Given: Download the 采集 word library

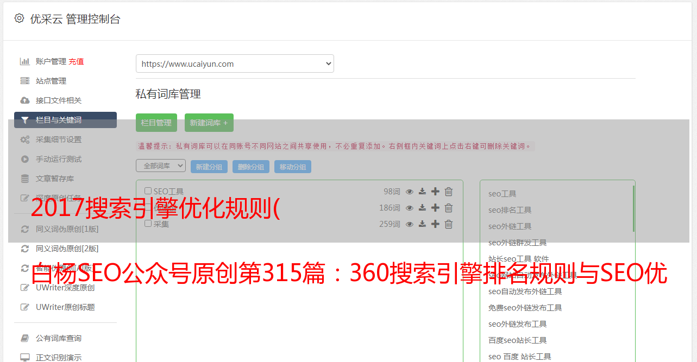Looking at the screenshot, I should tap(422, 224).
